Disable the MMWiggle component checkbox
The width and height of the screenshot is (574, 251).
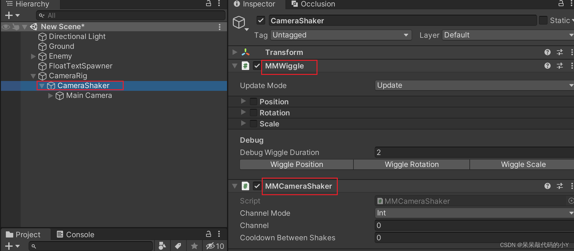click(257, 66)
